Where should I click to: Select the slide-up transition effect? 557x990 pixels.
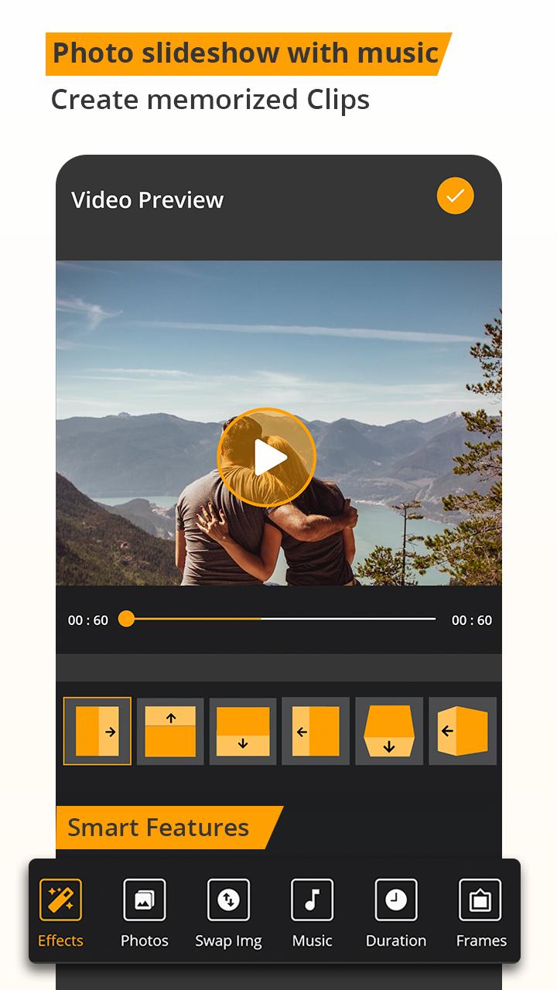170,731
